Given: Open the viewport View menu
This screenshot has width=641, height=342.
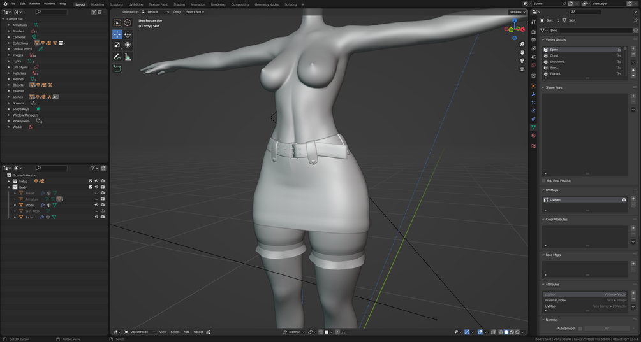Looking at the screenshot, I should [x=163, y=332].
